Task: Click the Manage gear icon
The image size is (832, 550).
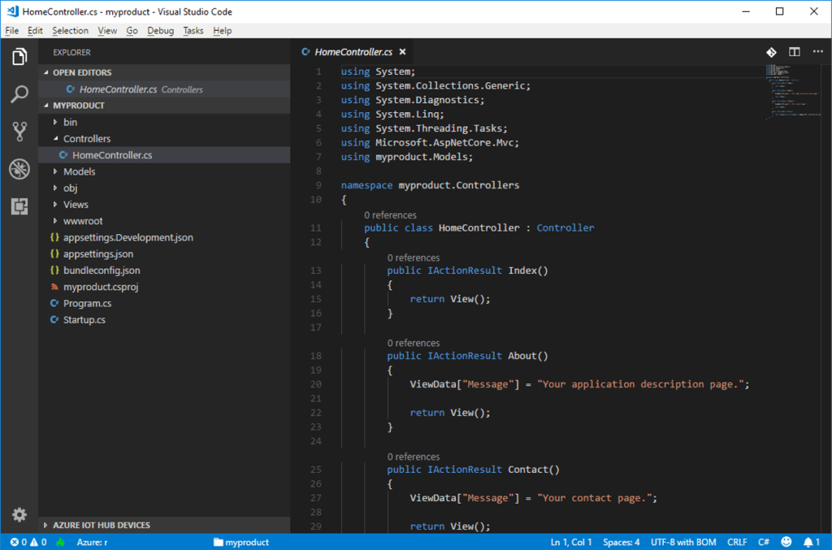Action: click(x=19, y=514)
